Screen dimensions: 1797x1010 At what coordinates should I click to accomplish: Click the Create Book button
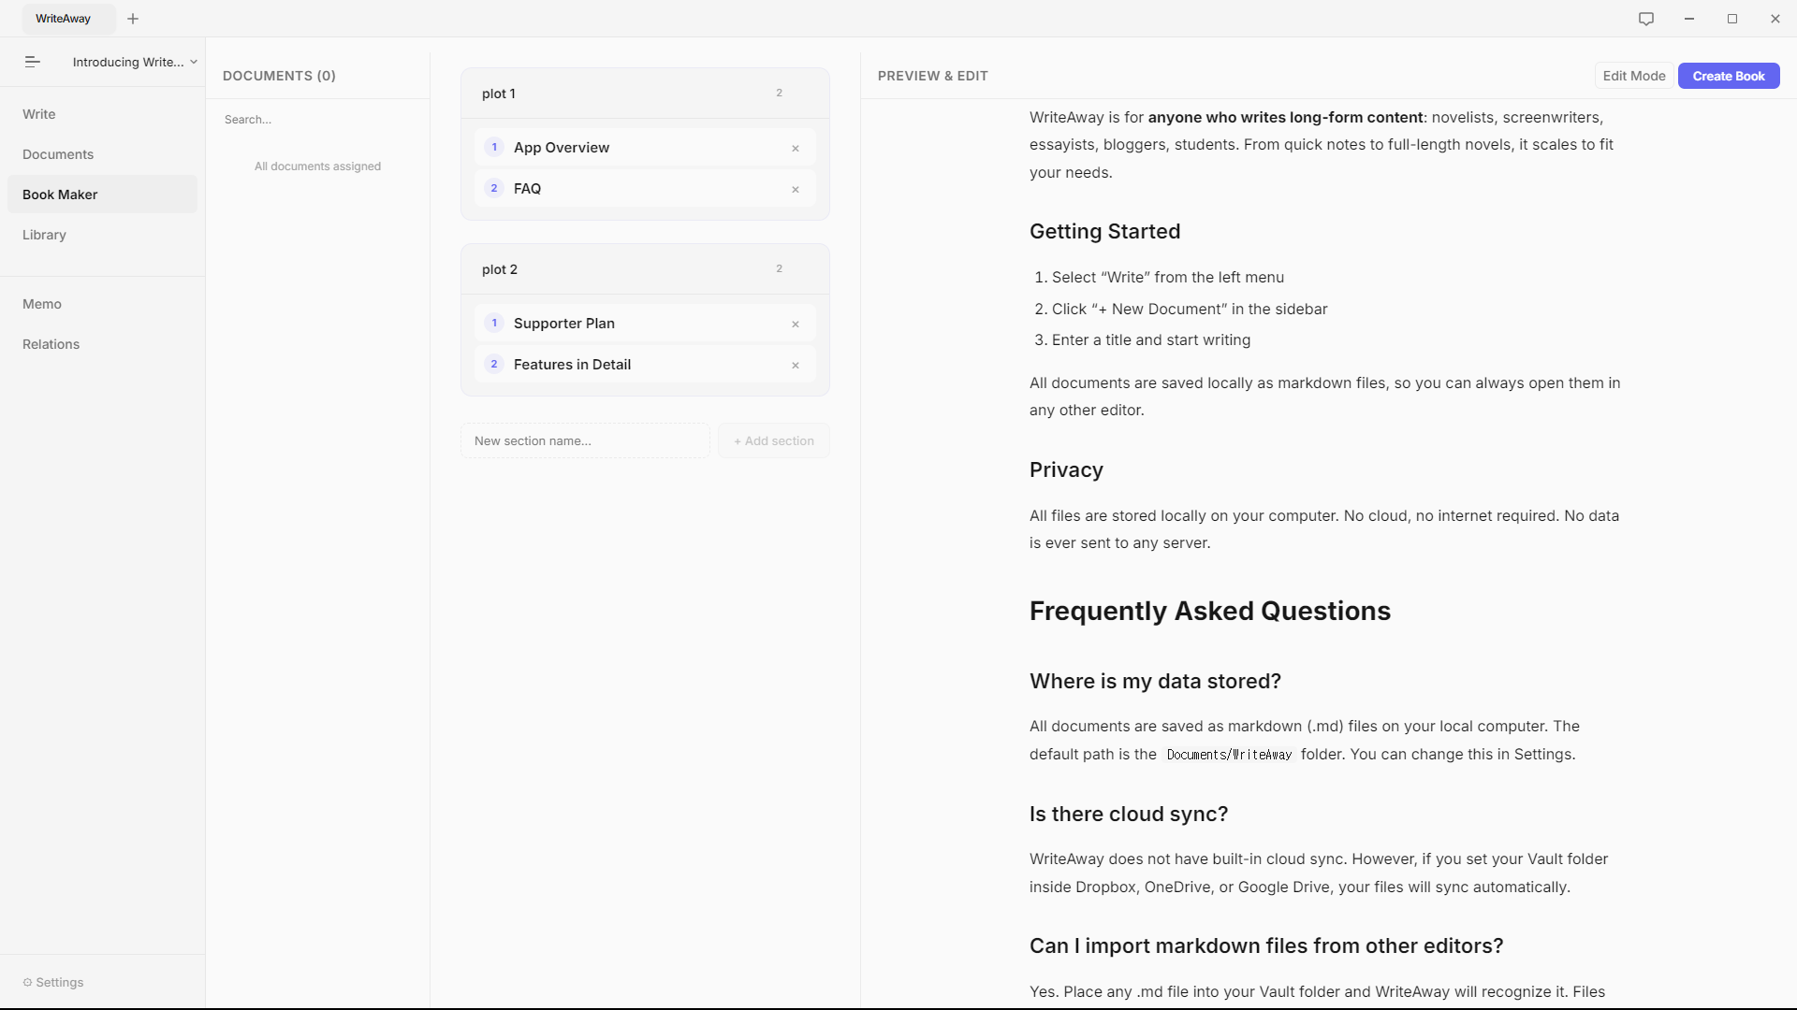(1728, 76)
